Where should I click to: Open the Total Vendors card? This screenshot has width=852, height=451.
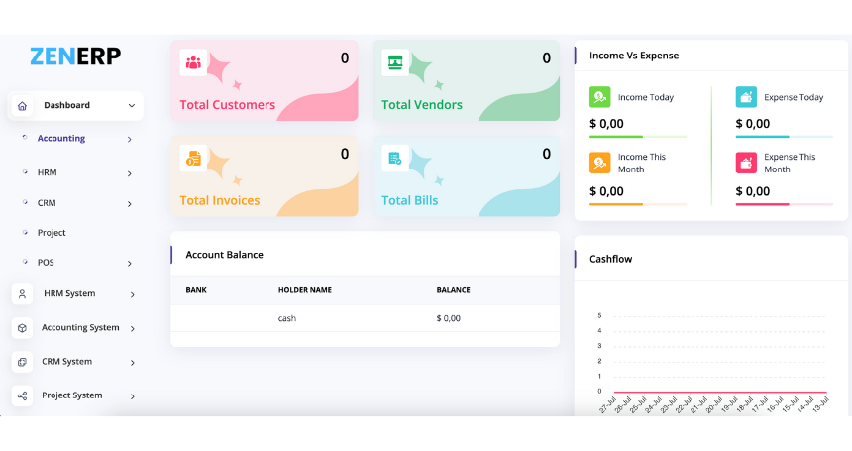pos(467,80)
